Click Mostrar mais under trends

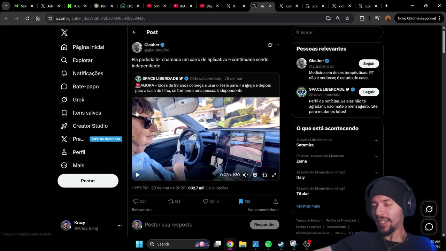point(308,206)
